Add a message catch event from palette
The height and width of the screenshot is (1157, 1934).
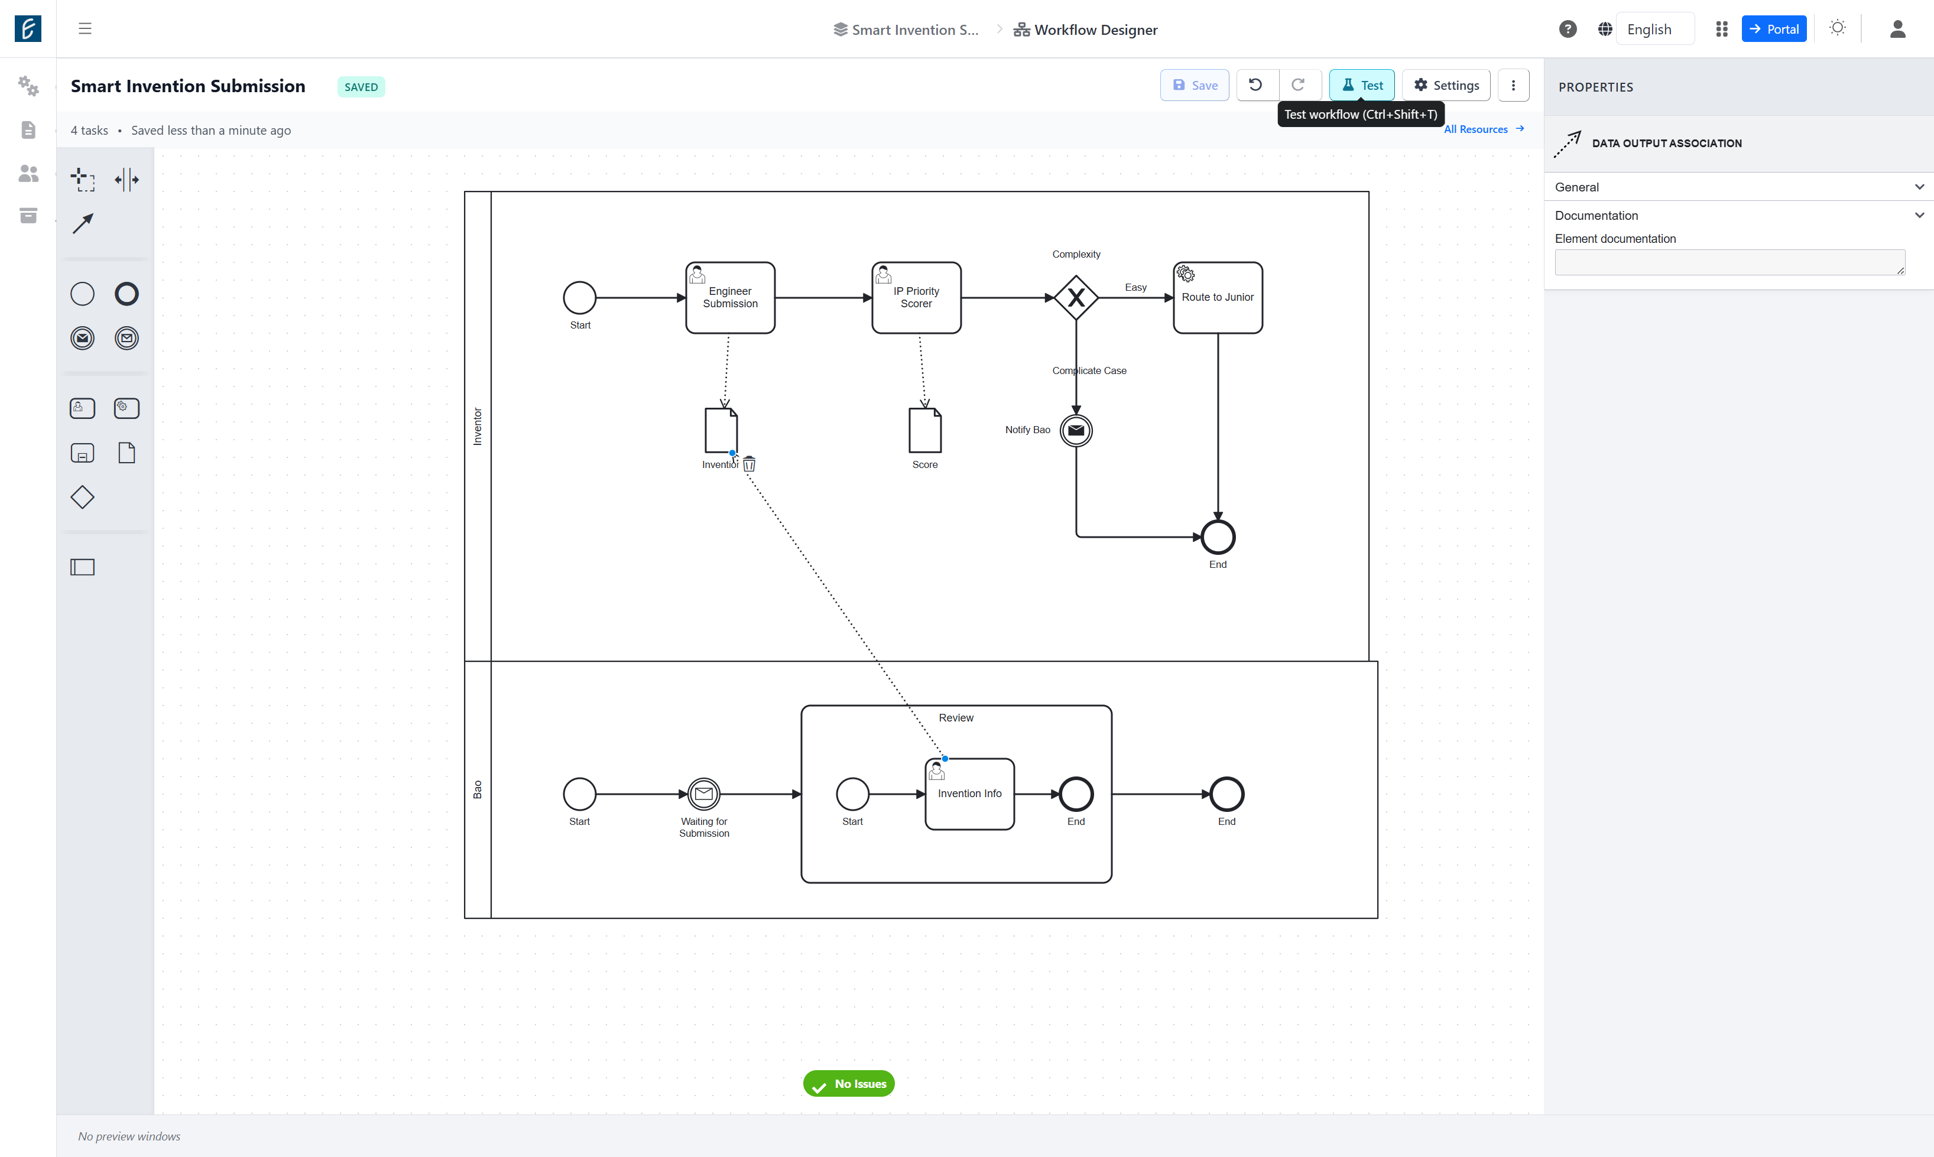126,339
